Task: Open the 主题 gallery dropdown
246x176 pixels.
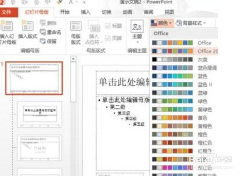Action: pyautogui.click(x=137, y=32)
